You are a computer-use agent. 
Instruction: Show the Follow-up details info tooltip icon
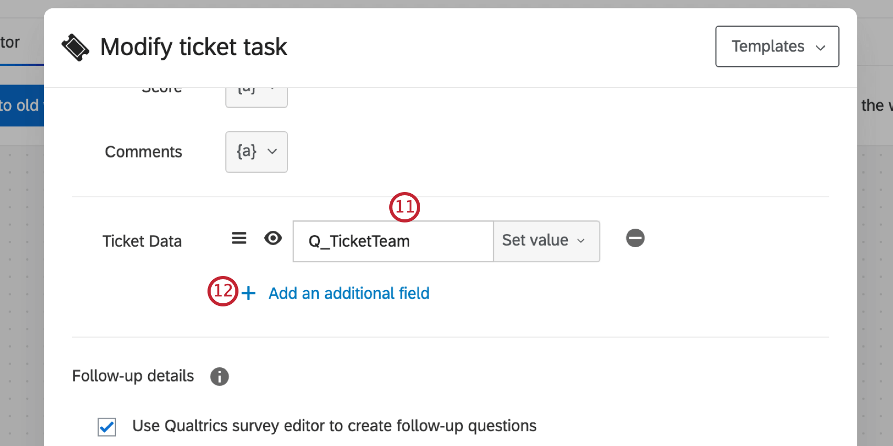(x=220, y=376)
